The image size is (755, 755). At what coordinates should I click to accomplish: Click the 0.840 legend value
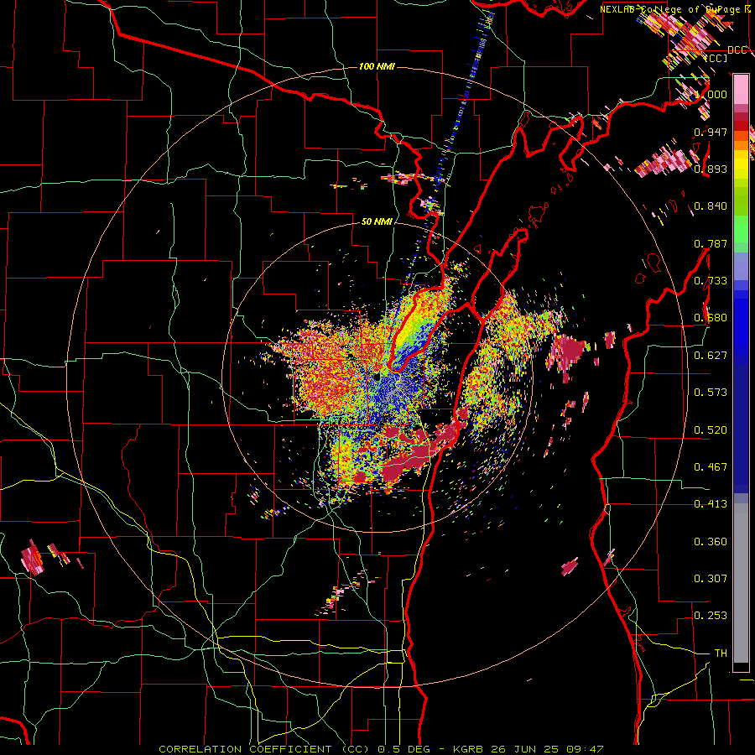pyautogui.click(x=711, y=206)
